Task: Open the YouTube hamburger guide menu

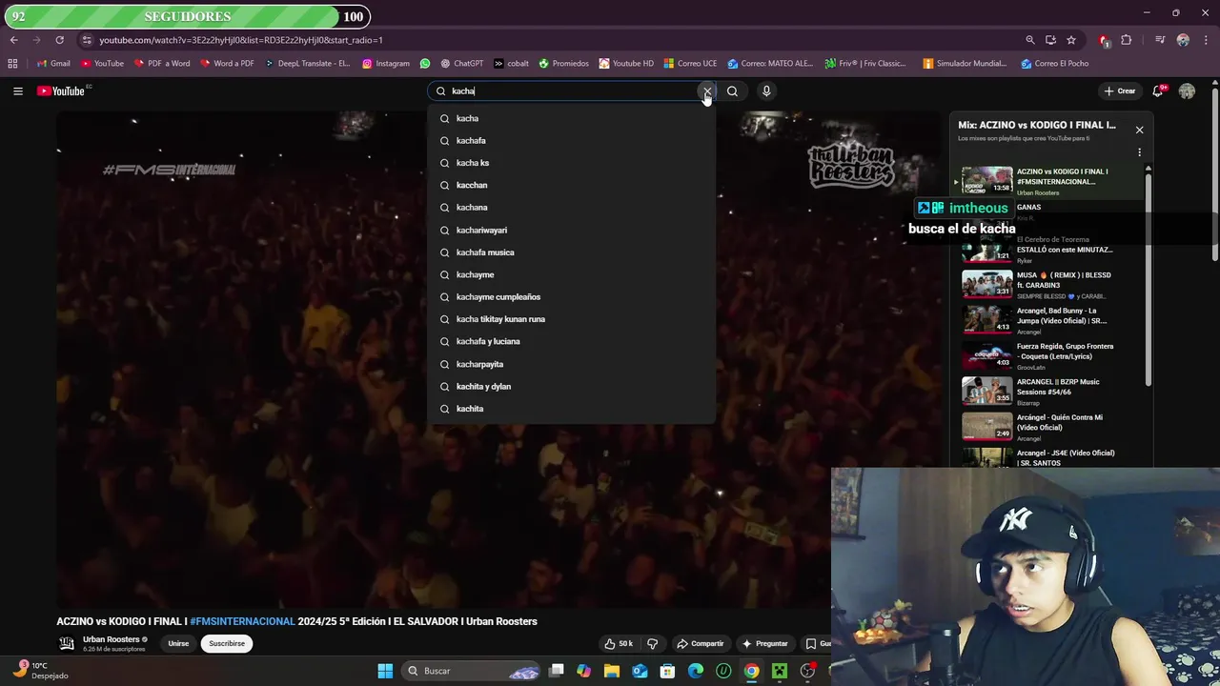Action: click(18, 91)
